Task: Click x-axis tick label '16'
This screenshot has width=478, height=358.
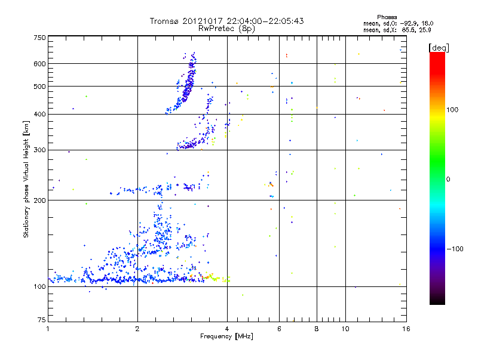Action: point(406,329)
